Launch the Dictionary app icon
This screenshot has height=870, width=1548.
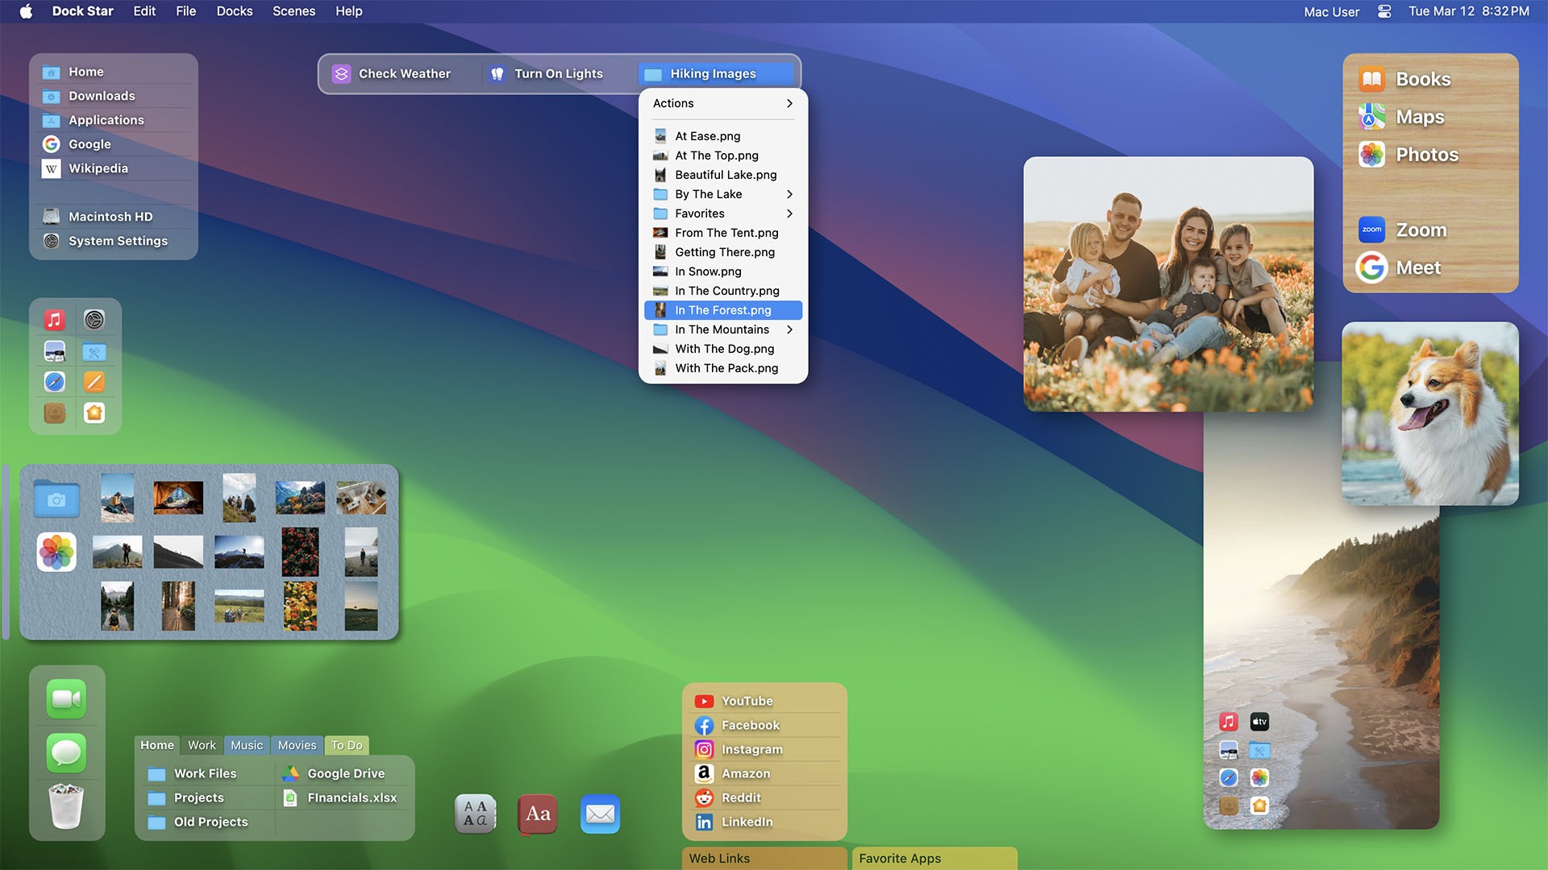tap(538, 814)
